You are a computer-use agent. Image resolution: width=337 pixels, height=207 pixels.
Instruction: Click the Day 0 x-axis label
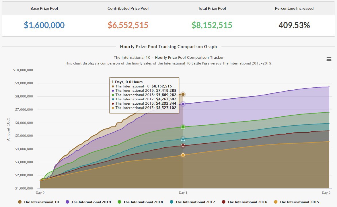(x=40, y=193)
